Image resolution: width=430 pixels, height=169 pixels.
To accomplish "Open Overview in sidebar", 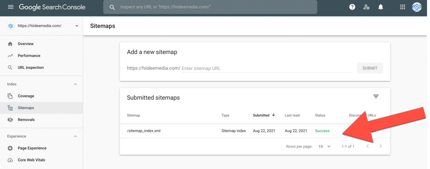I will coord(42,44).
